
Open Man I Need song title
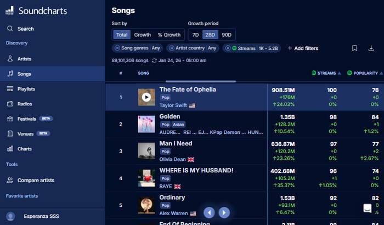tap(176, 143)
